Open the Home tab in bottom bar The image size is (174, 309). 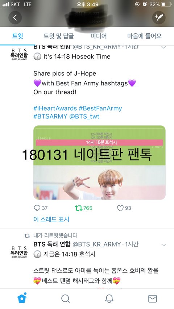tap(22, 298)
